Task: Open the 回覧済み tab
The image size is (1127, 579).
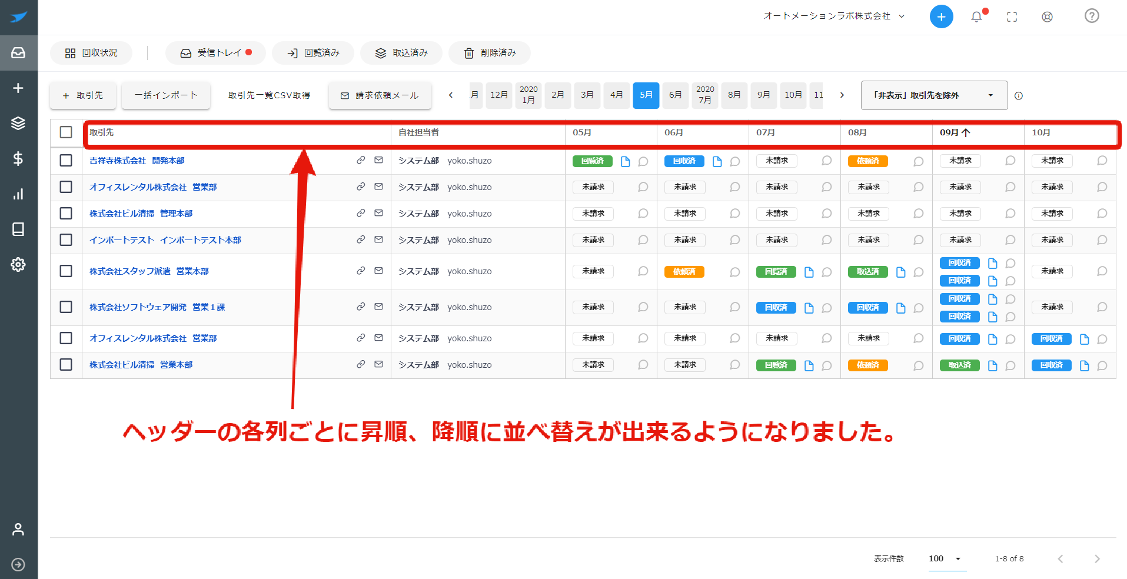Action: point(313,53)
